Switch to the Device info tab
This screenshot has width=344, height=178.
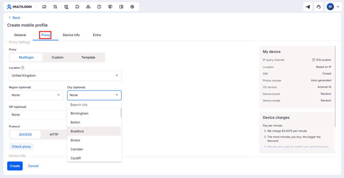[x=71, y=35]
